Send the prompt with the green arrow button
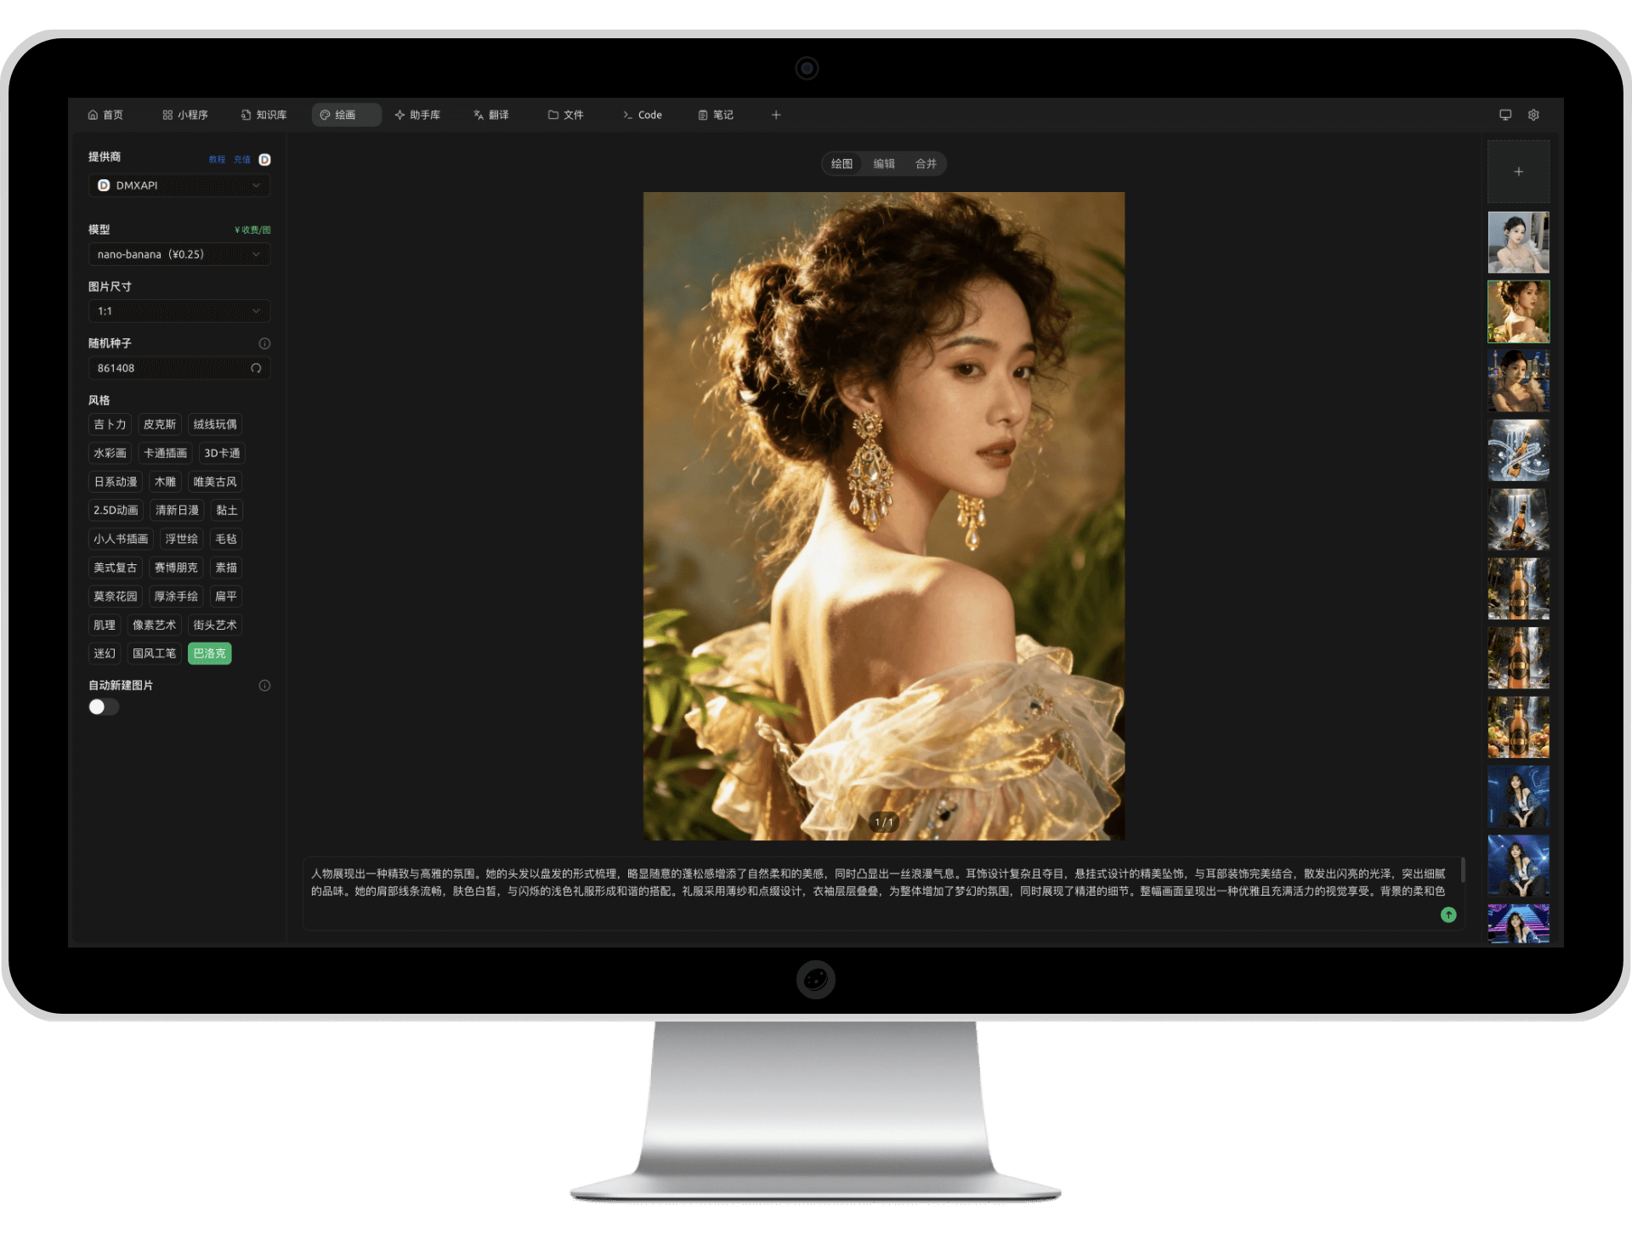 coord(1448,914)
